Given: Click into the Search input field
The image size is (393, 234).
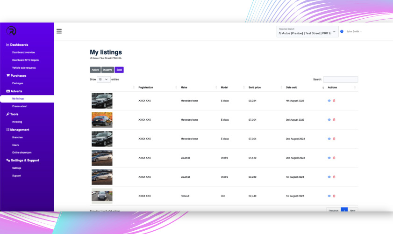Looking at the screenshot, I should 340,80.
